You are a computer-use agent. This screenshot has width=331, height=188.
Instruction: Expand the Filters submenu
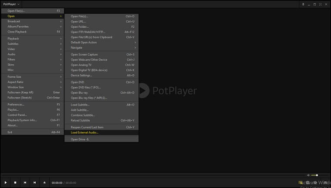click(33, 59)
